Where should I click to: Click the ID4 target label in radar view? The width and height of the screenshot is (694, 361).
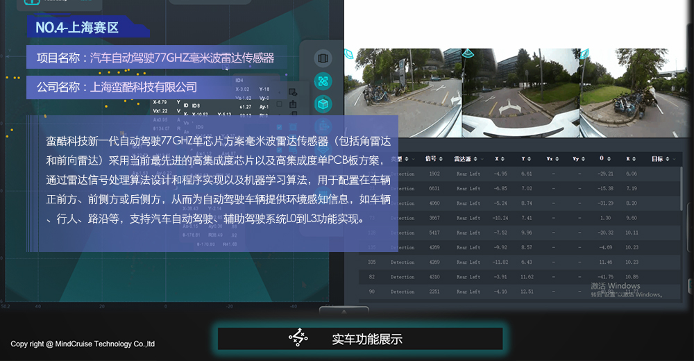point(239,80)
